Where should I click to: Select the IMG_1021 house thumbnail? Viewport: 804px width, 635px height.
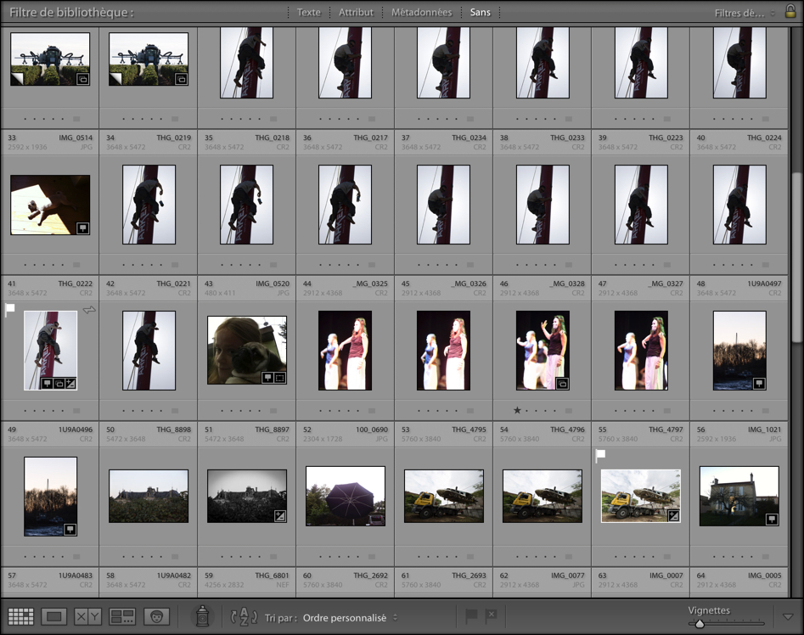click(739, 496)
